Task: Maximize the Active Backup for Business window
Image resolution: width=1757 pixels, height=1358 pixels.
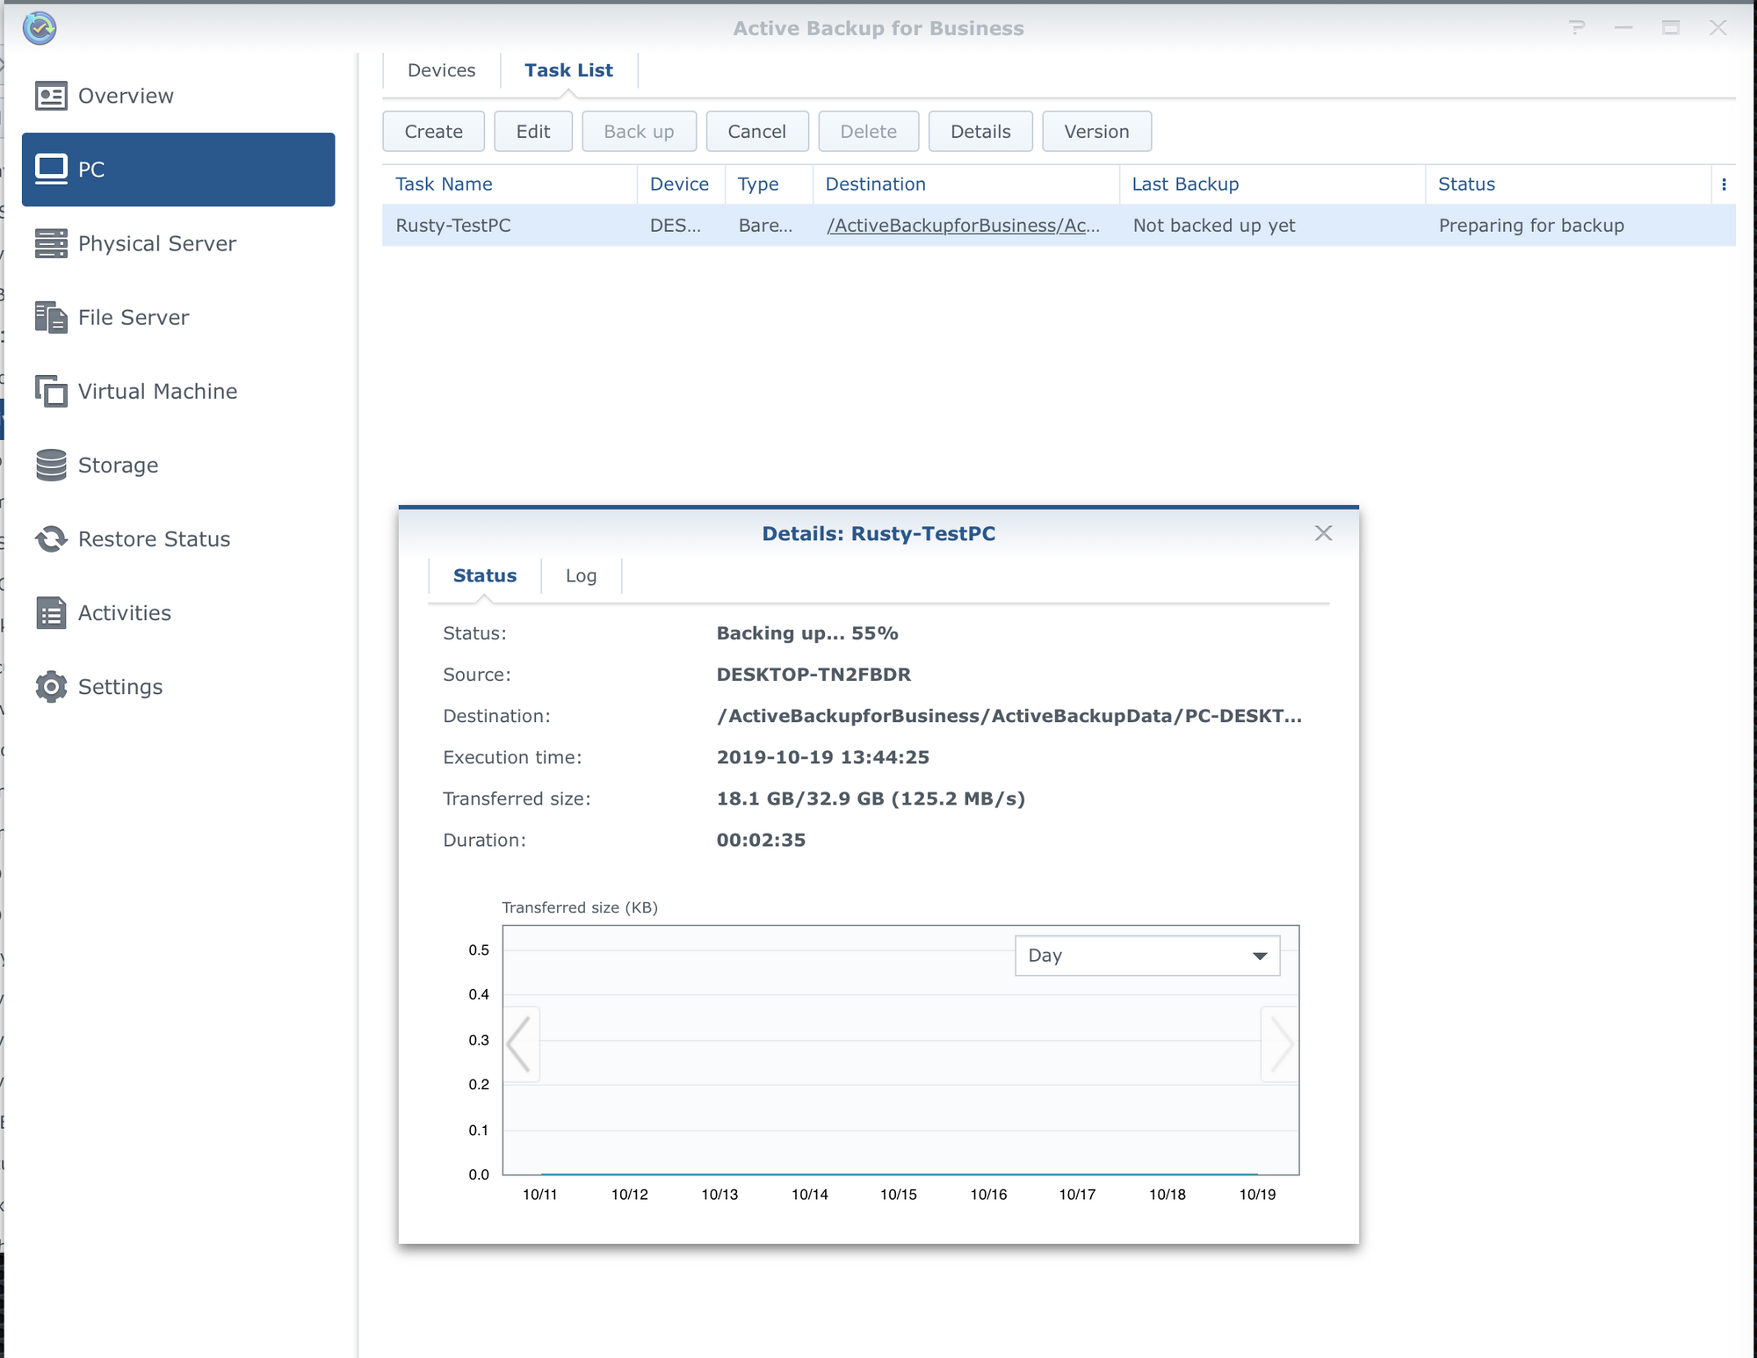Action: coord(1671,28)
